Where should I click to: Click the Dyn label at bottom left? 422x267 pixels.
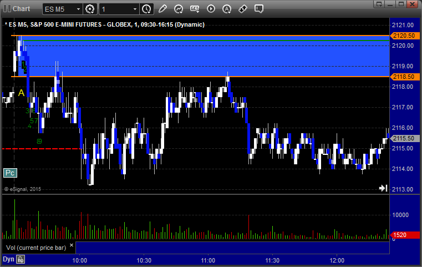pos(8,259)
